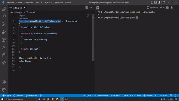The width and height of the screenshot is (179, 101).
Task: Open the Windows Start menu
Action: [2, 99]
